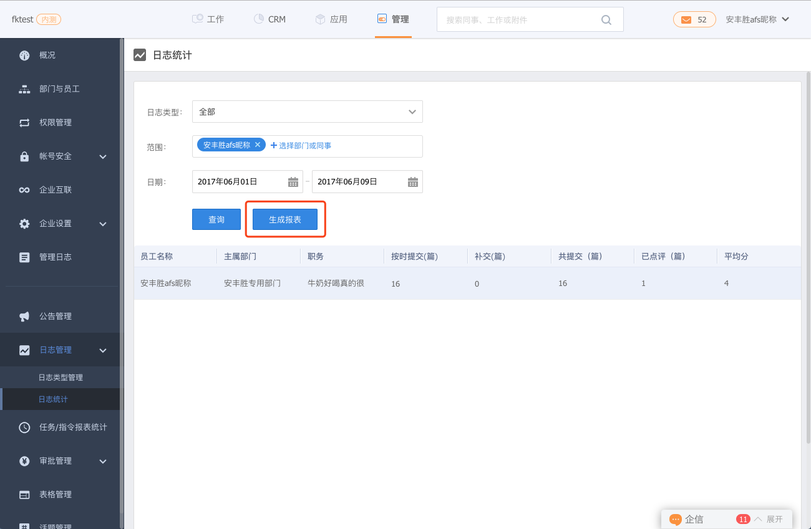Click the 应用 cube icon
This screenshot has width=811, height=529.
pos(320,19)
